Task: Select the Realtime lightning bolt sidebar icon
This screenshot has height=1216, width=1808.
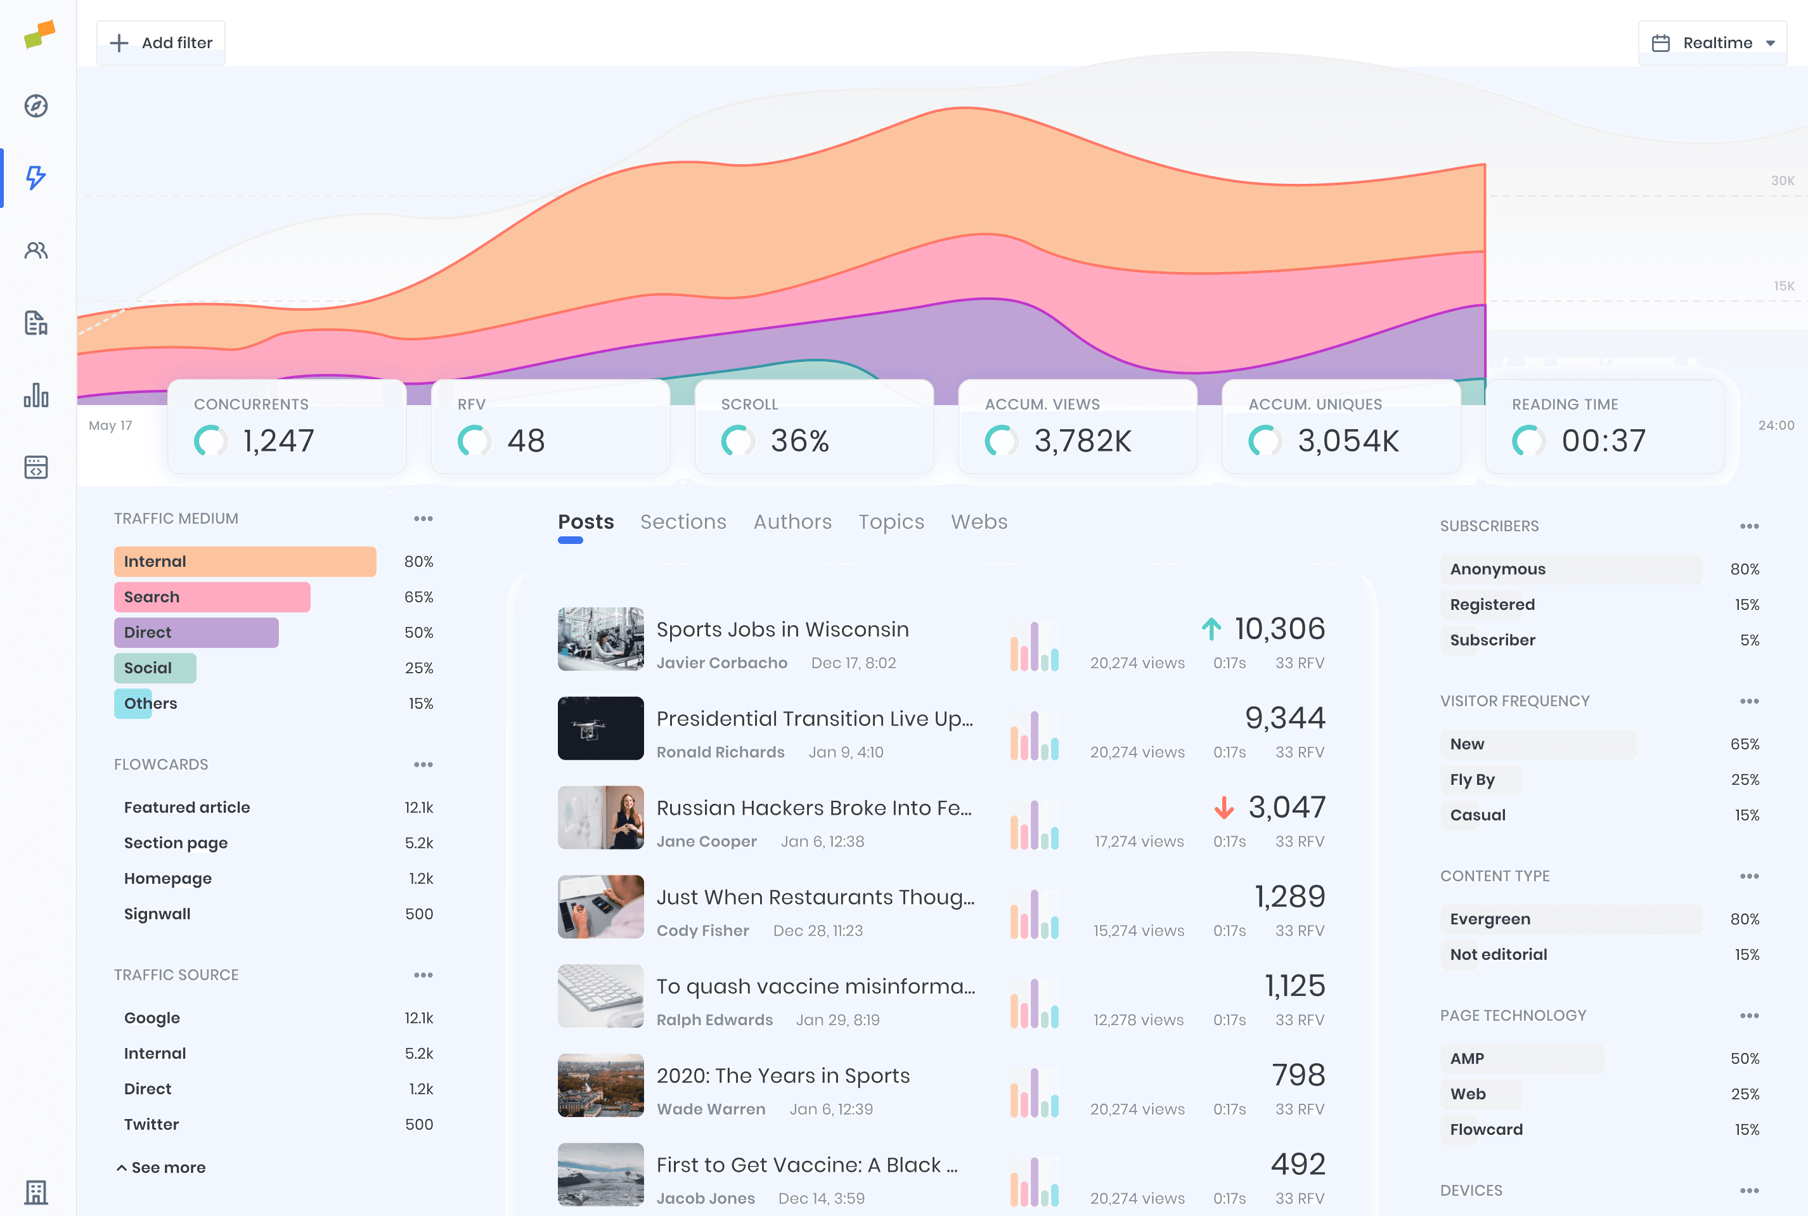Action: (35, 178)
